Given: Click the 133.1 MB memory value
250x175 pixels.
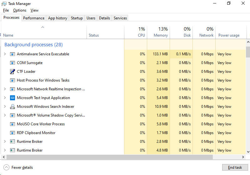Looking at the screenshot, I should [160, 54].
